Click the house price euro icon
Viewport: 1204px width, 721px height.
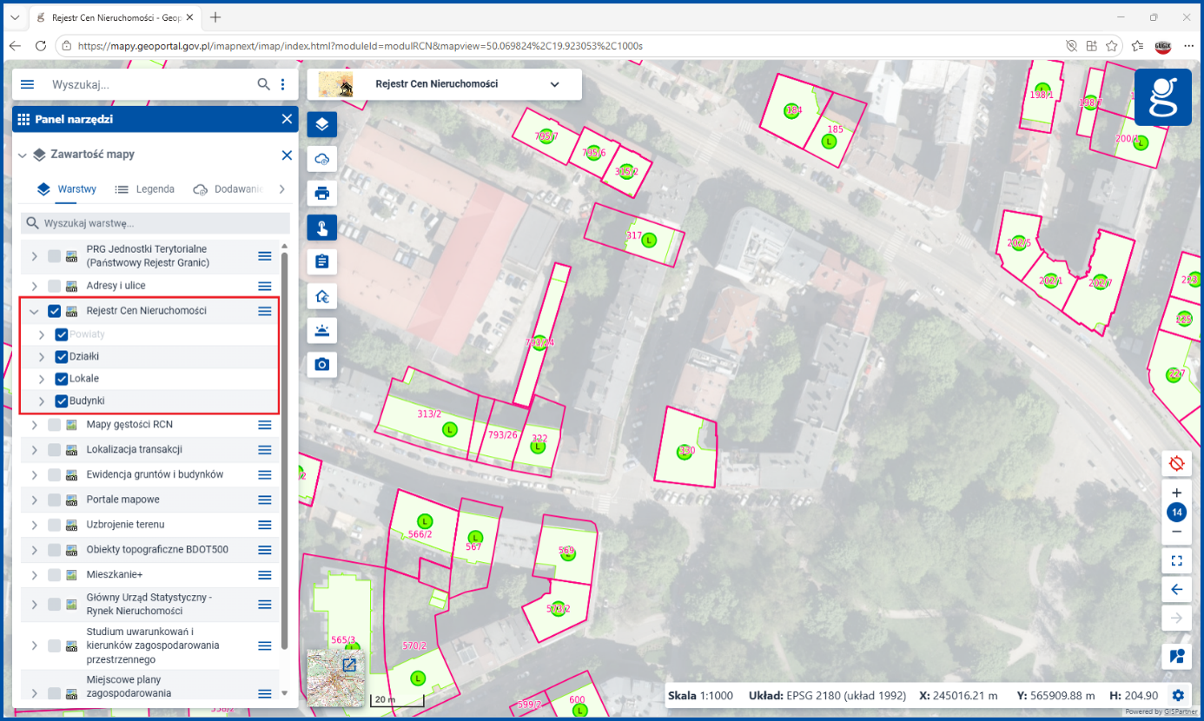(322, 296)
